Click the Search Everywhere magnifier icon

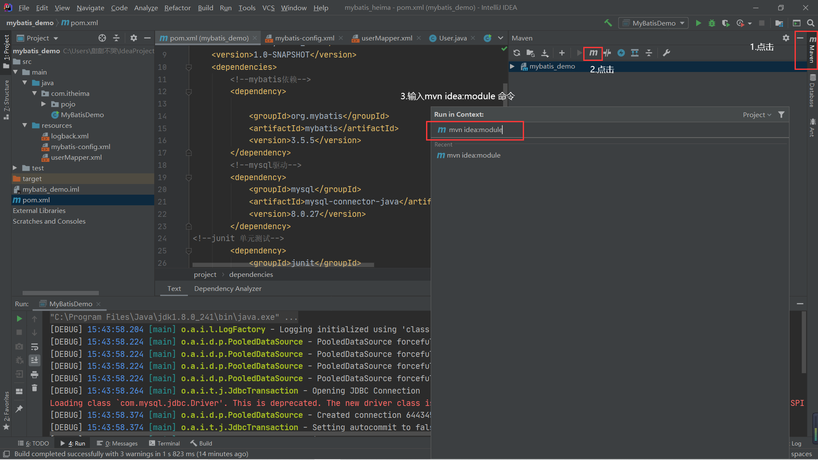(810, 23)
